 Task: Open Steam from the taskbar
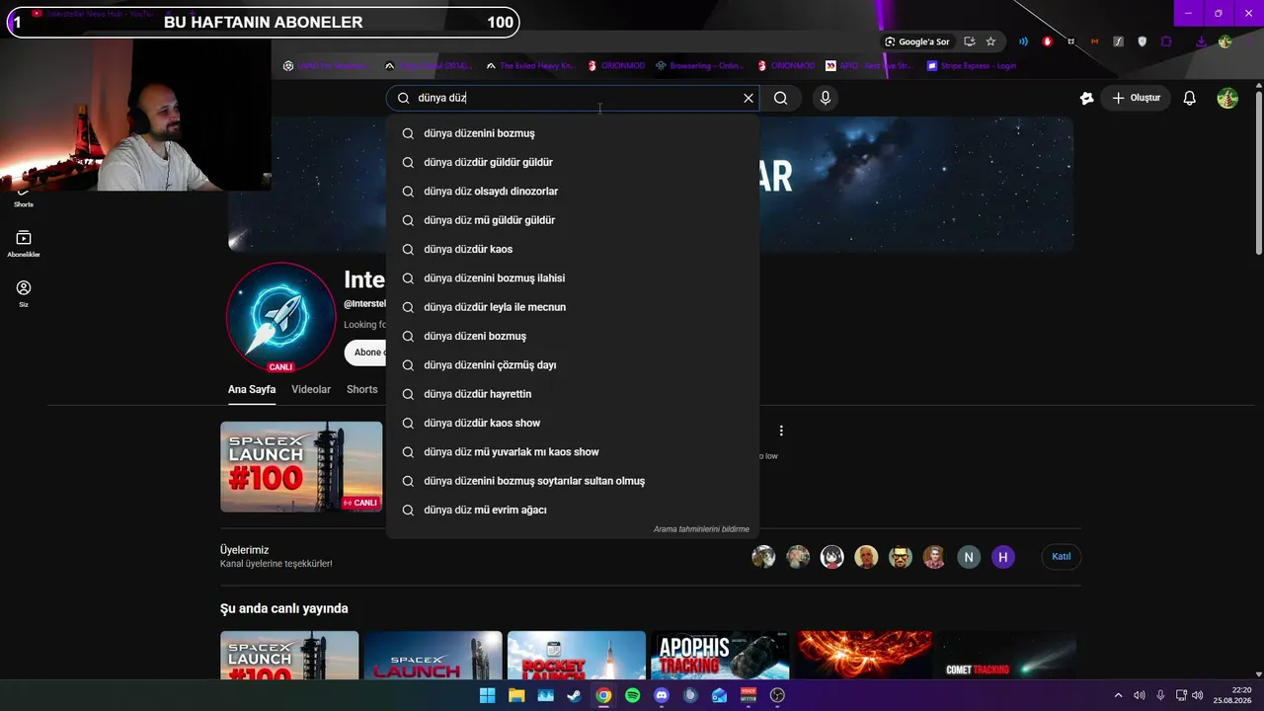click(574, 695)
